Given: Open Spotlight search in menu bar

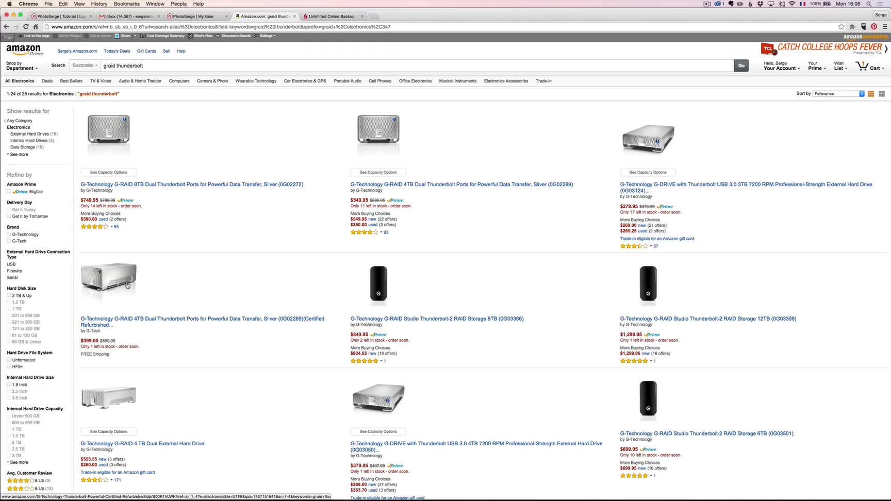Looking at the screenshot, I should 869,4.
